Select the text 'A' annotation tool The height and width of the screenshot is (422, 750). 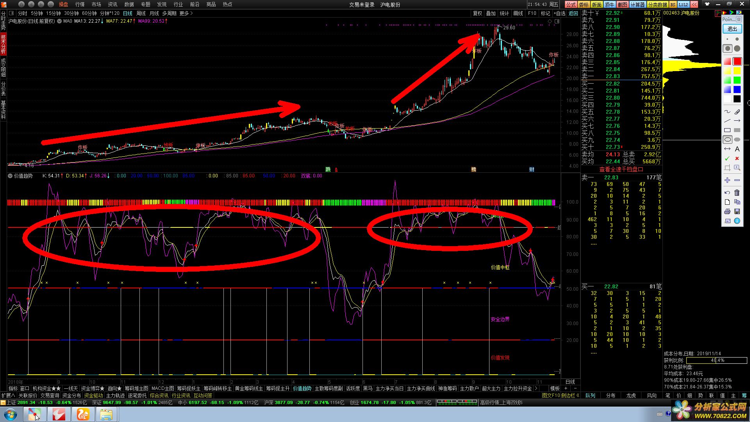tap(737, 149)
